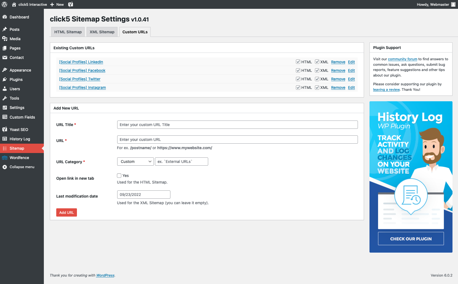
Task: Switch to HTML Sitemap tab
Action: pos(68,32)
